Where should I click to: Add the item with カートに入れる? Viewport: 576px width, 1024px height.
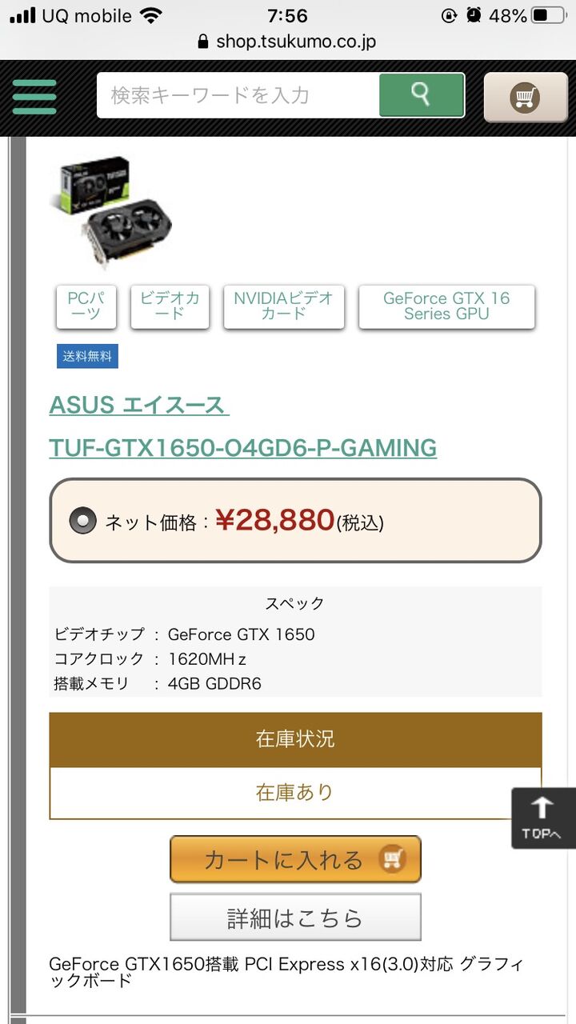point(295,859)
